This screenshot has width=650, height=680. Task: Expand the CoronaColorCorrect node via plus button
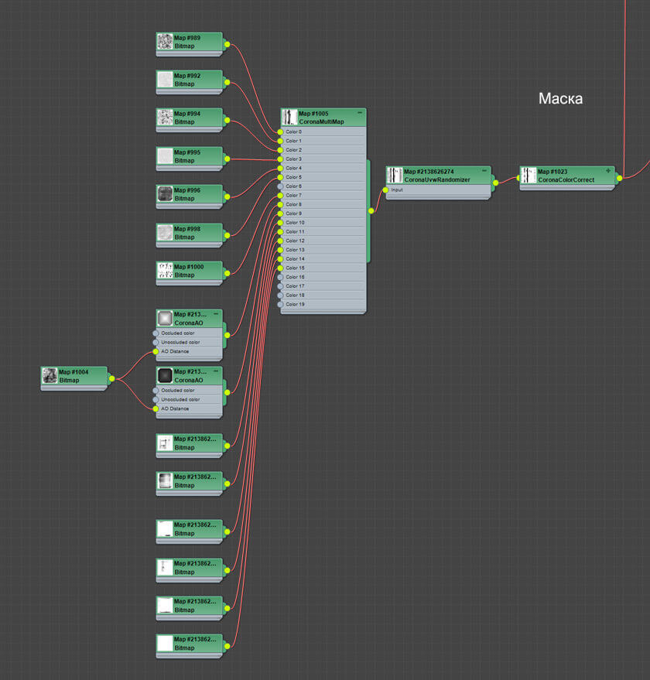click(609, 170)
